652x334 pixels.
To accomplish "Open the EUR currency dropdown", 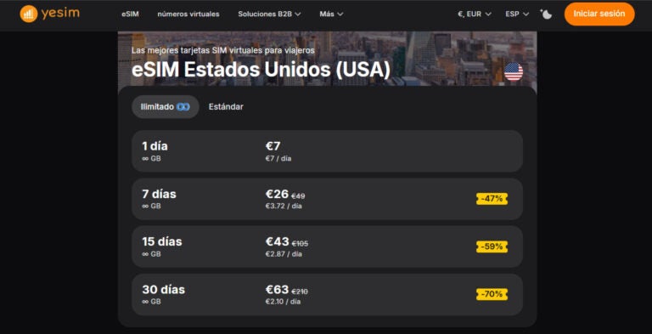I will coord(475,14).
